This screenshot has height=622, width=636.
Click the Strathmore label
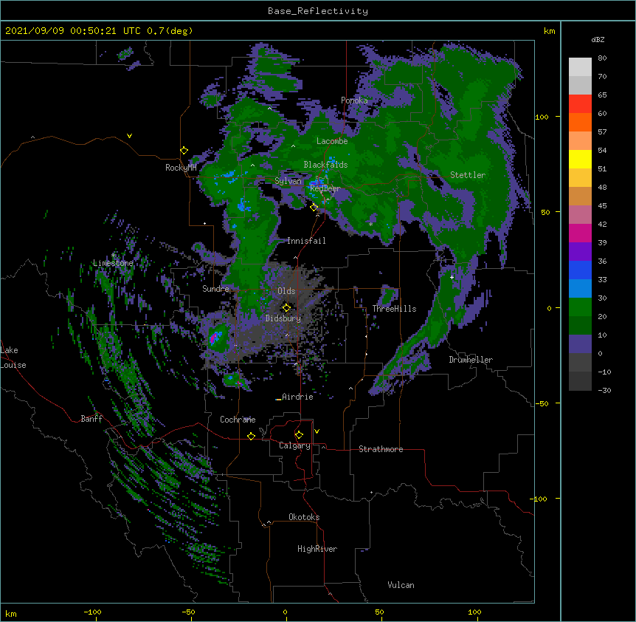(381, 449)
